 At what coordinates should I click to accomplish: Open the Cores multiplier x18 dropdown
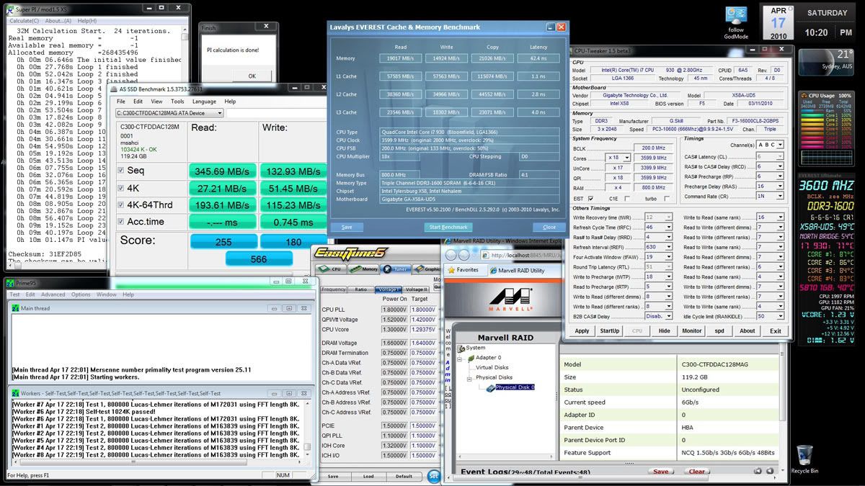click(x=618, y=158)
